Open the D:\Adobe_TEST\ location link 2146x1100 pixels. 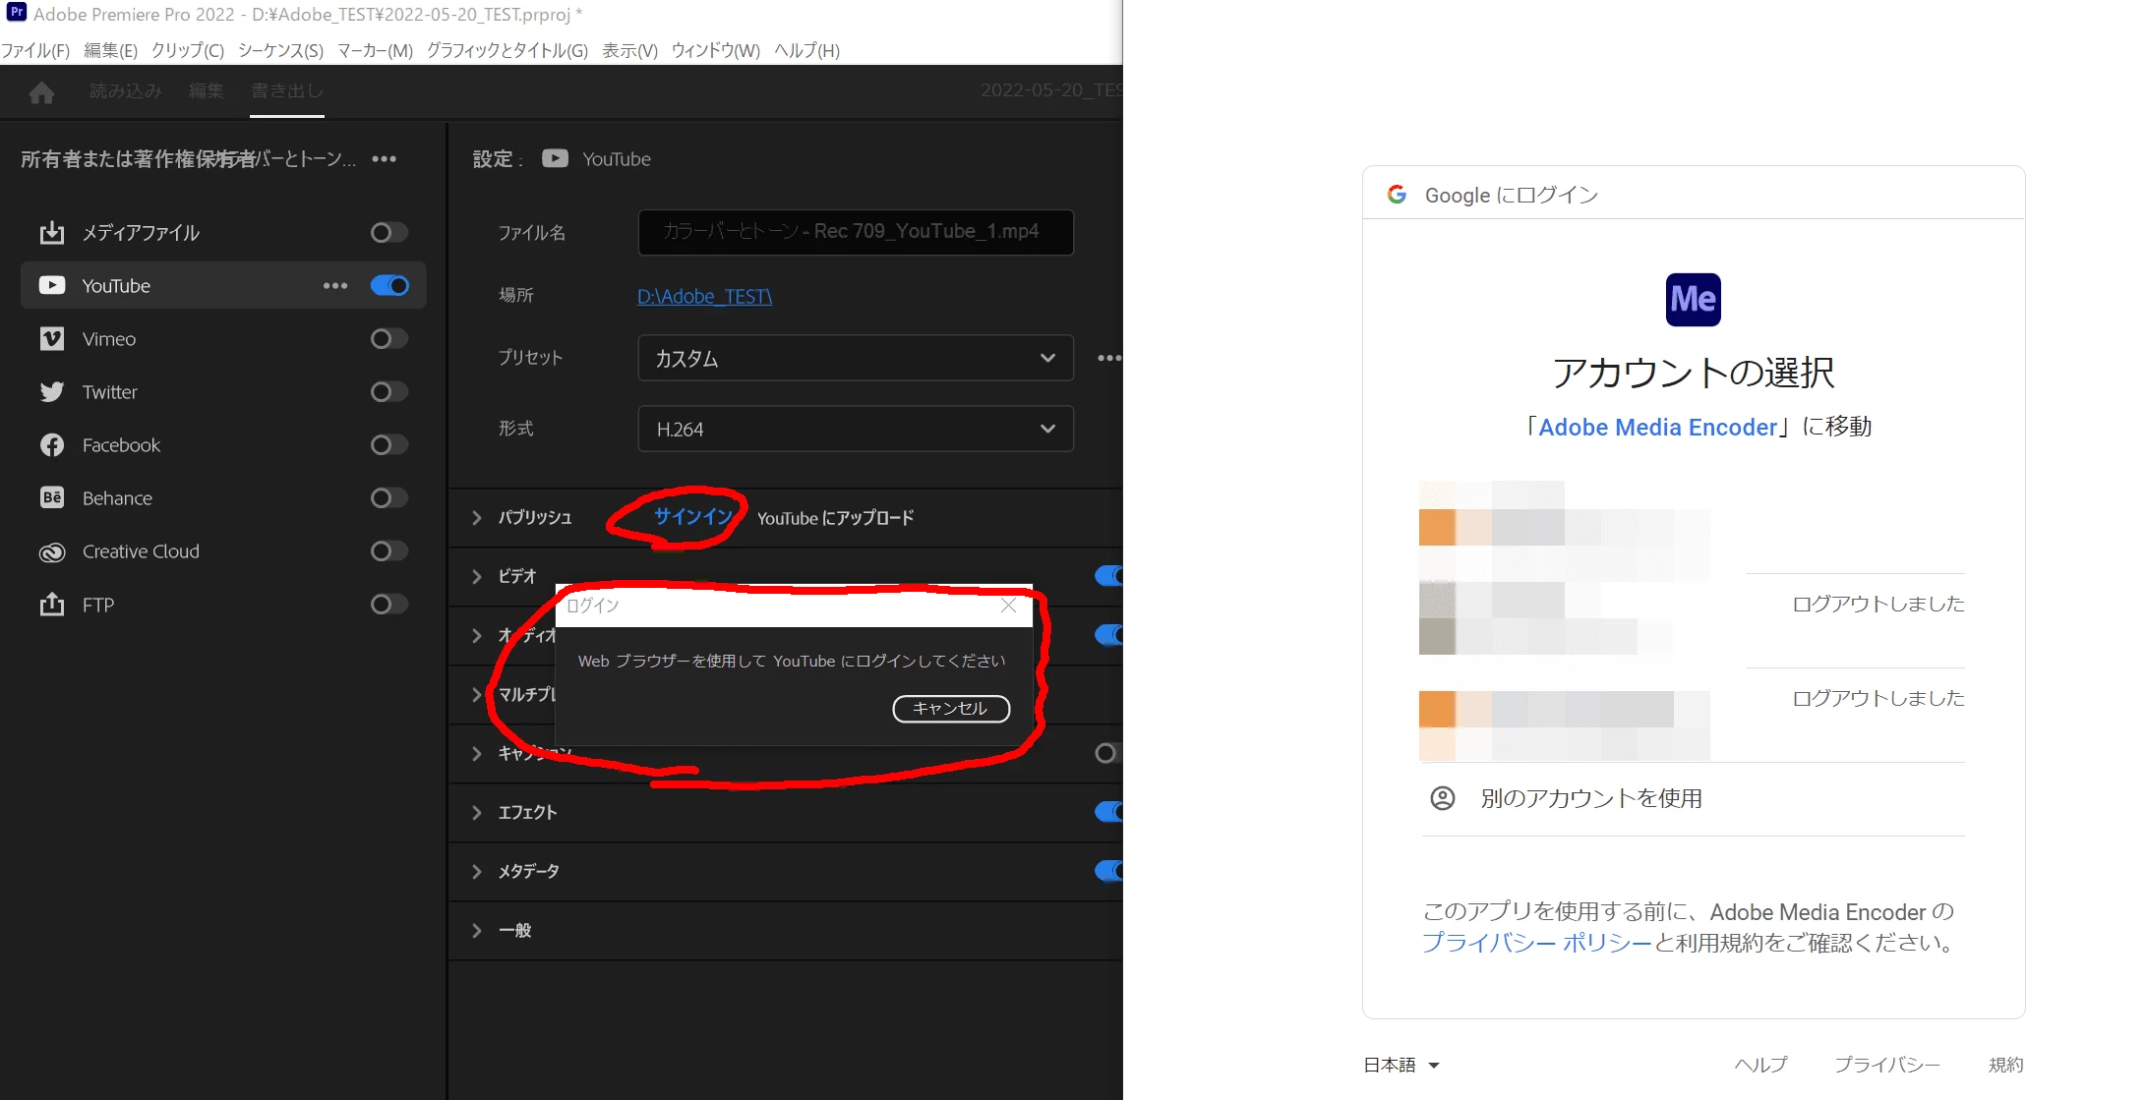(704, 296)
